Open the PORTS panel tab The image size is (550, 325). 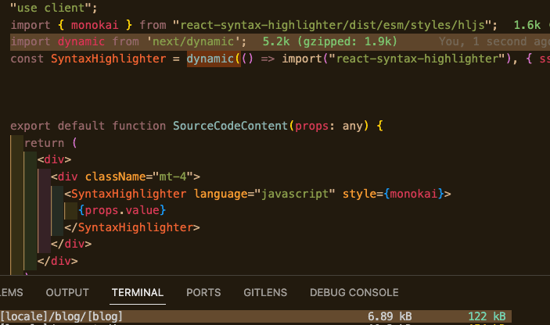(x=203, y=292)
